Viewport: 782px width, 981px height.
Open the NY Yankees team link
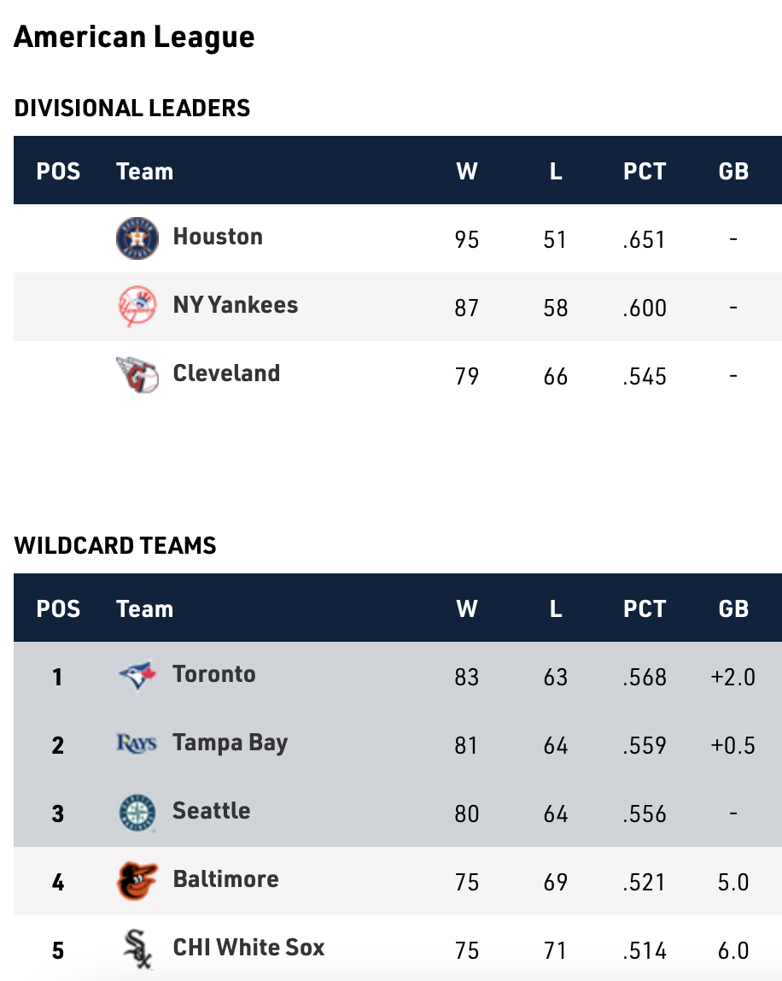[236, 305]
